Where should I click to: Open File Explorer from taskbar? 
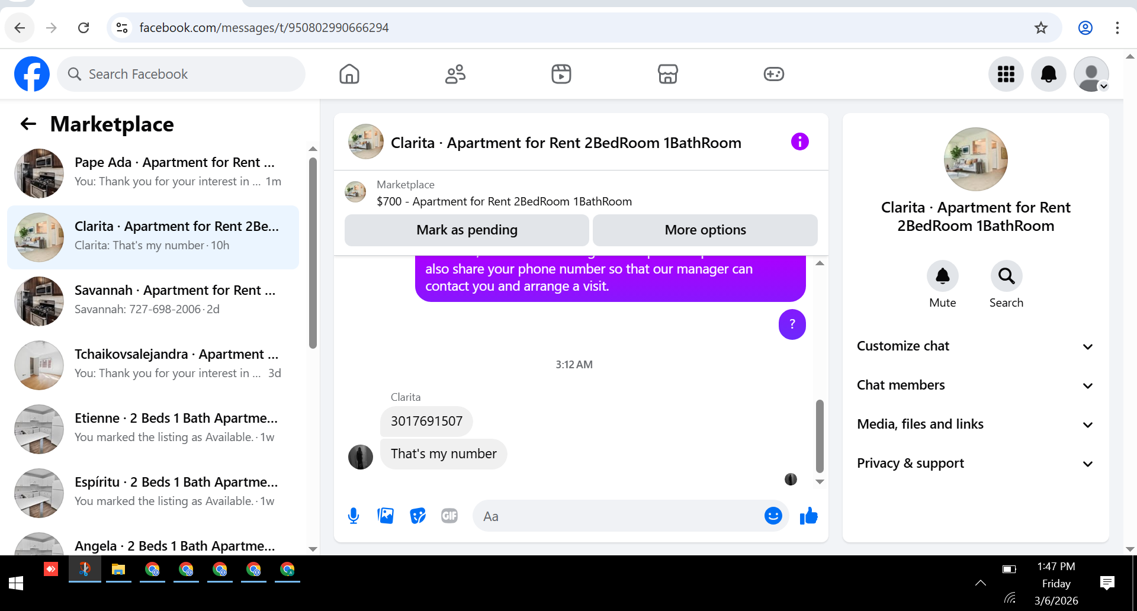[118, 570]
